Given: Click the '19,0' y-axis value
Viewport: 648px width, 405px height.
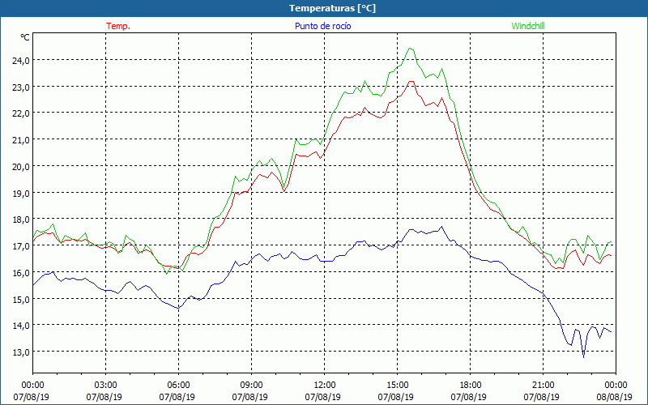Looking at the screenshot, I should tap(21, 193).
